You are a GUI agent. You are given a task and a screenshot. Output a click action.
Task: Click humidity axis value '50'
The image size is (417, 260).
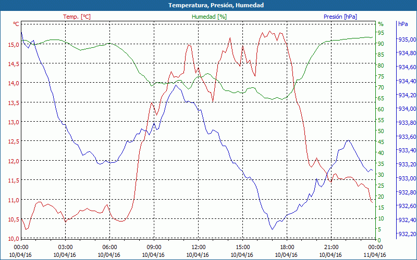pos(381,131)
